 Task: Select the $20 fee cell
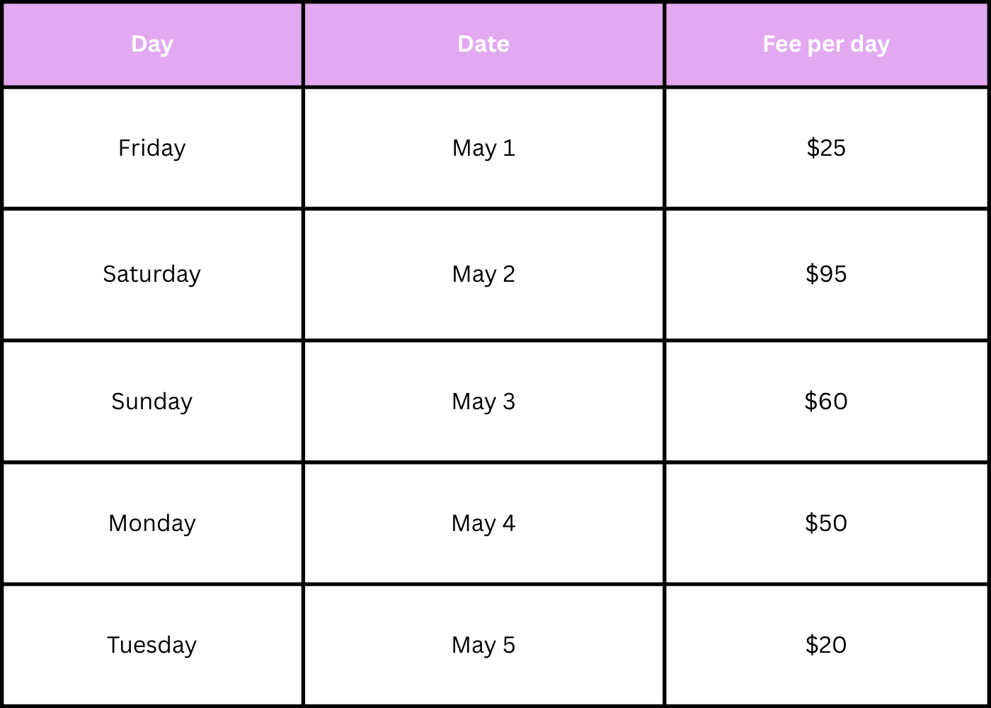click(x=826, y=645)
